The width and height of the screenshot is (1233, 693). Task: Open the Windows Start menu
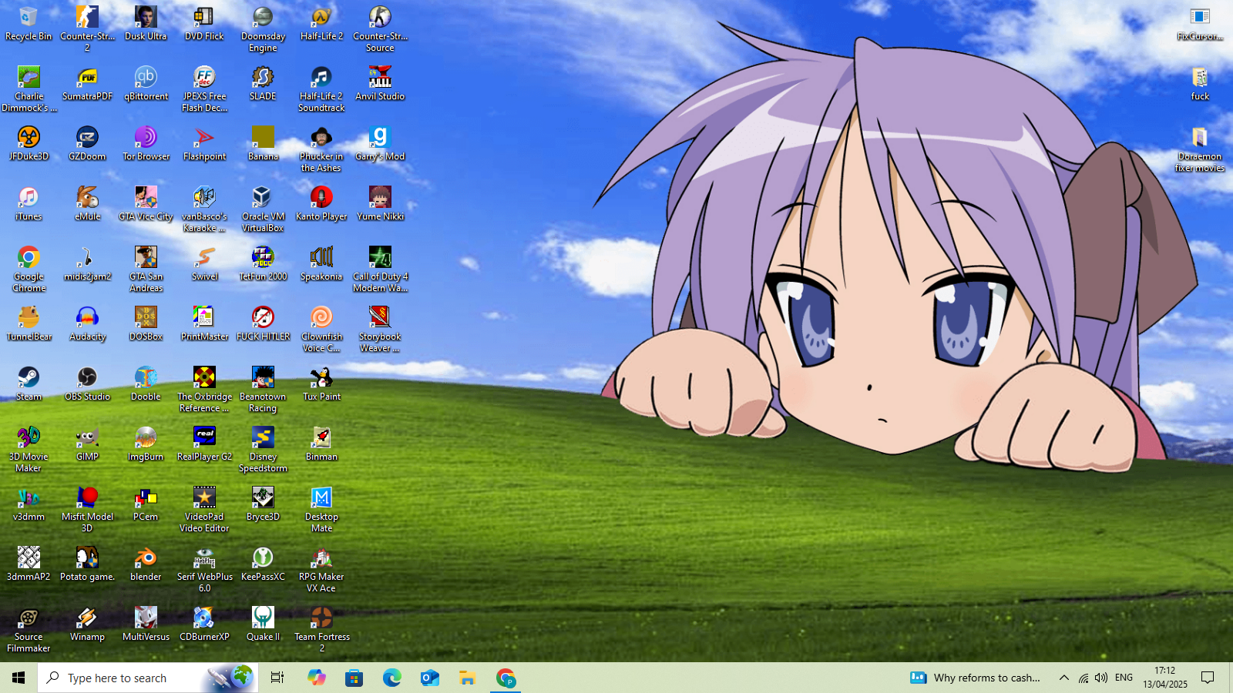pyautogui.click(x=18, y=678)
